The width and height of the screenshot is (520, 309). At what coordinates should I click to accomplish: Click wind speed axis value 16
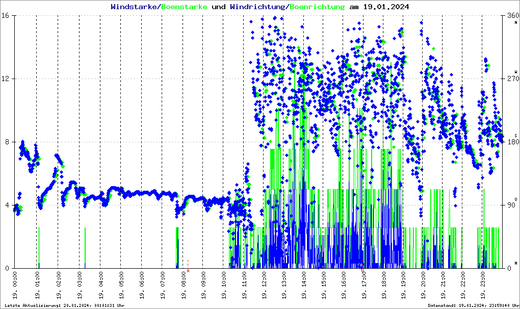click(5, 16)
